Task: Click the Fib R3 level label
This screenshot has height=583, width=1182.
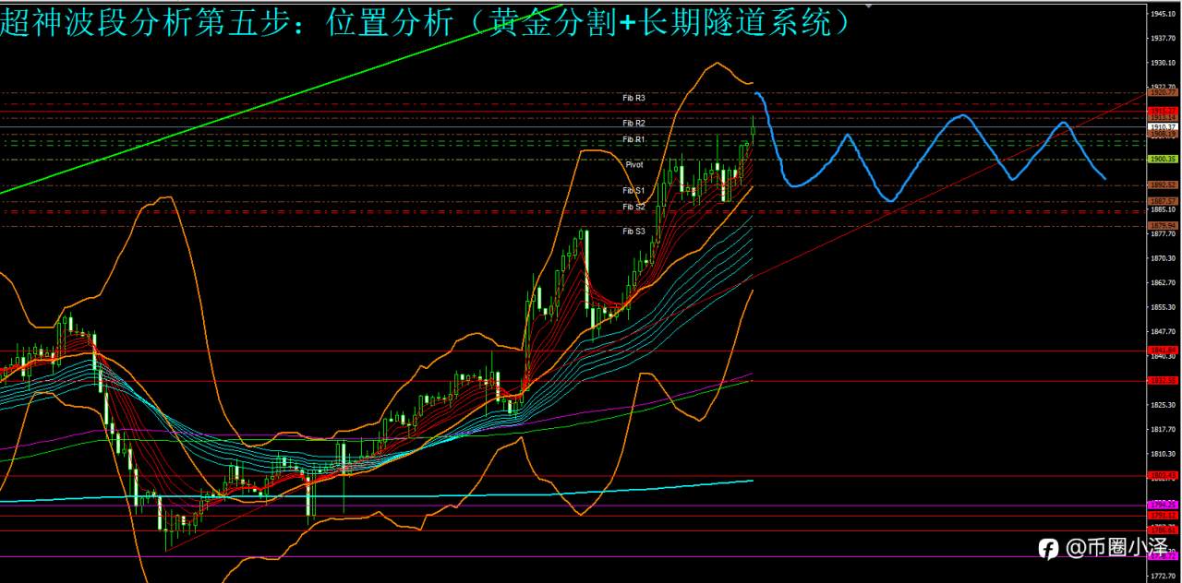Action: point(633,97)
